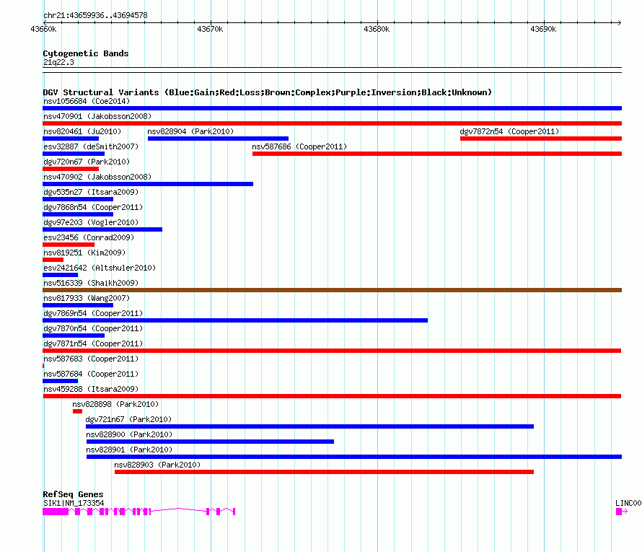Select esv32887 (deSmith2007) variant label

[x=91, y=146]
